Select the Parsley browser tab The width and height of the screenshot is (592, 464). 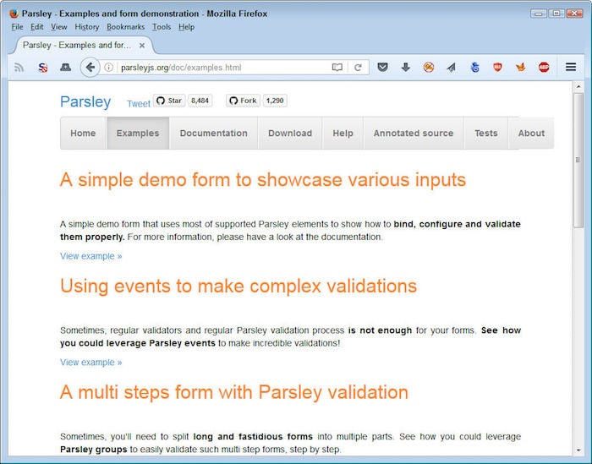coord(84,46)
